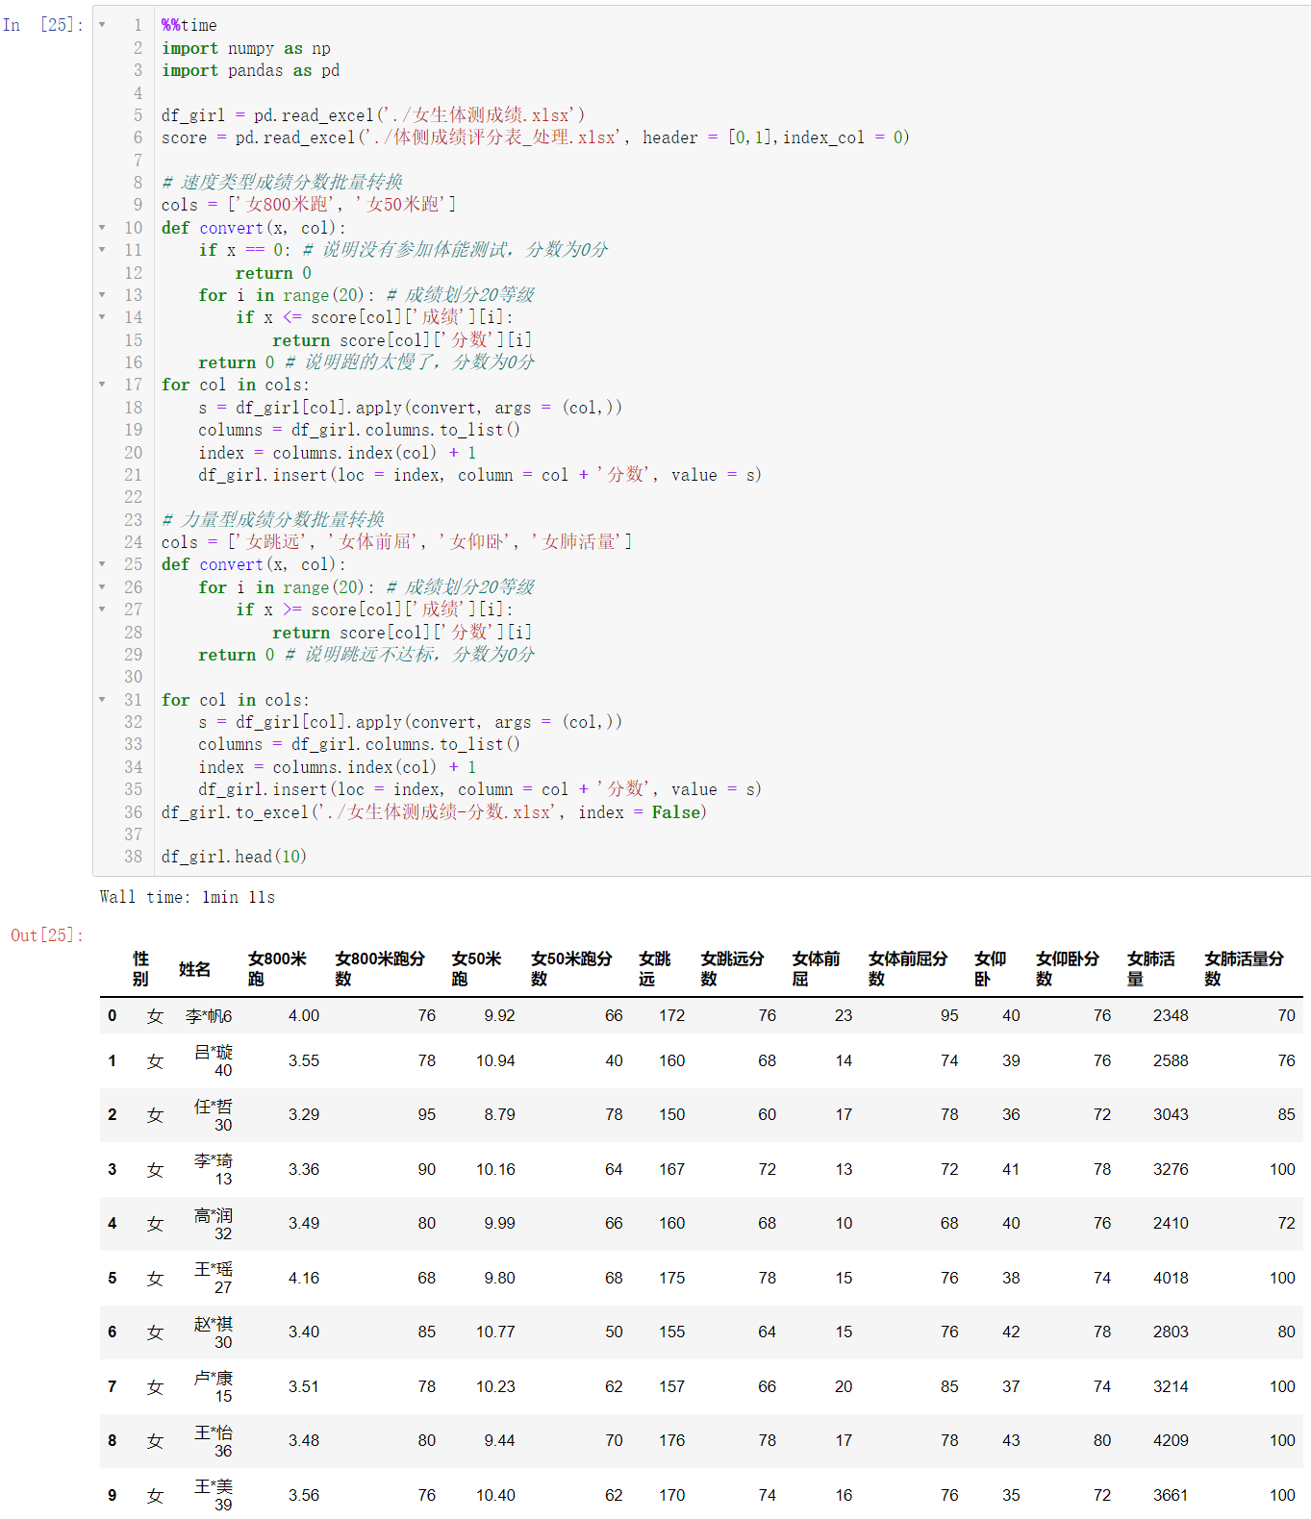Collapse the for col loop at line 17

tap(102, 385)
